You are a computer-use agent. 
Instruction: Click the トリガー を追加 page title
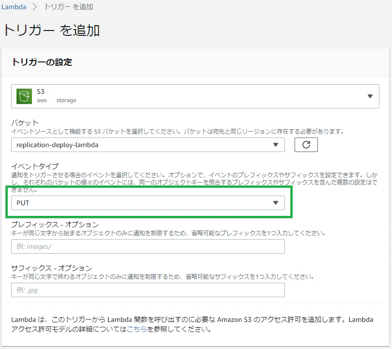(52, 30)
